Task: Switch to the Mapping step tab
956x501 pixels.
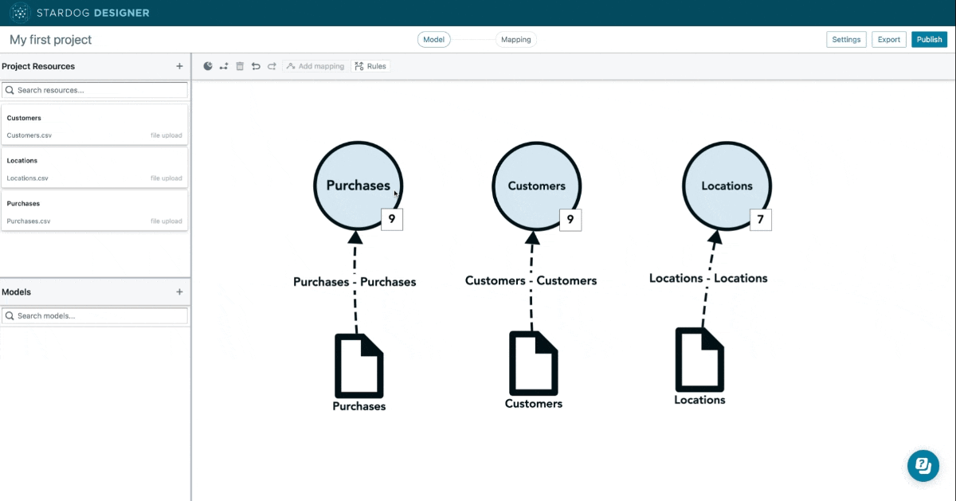Action: click(x=516, y=40)
